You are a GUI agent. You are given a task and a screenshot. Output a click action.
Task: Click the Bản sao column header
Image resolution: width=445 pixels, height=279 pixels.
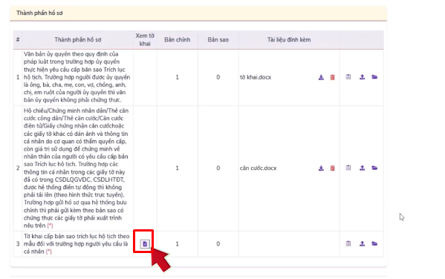click(218, 39)
